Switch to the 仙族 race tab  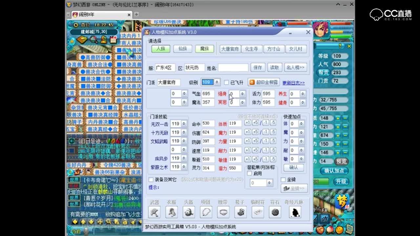click(x=182, y=49)
